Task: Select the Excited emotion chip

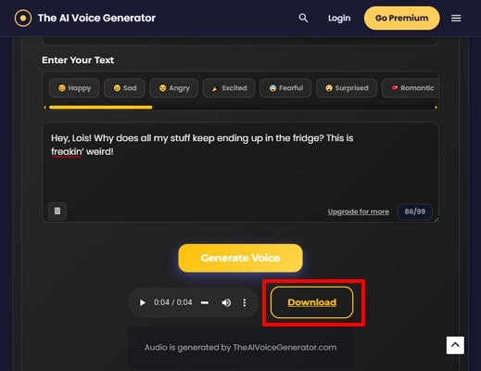Action: coord(229,88)
